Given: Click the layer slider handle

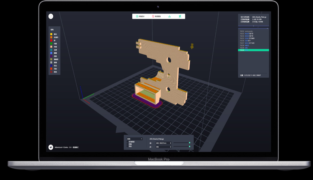Looking at the screenshot, I should tap(190, 143).
